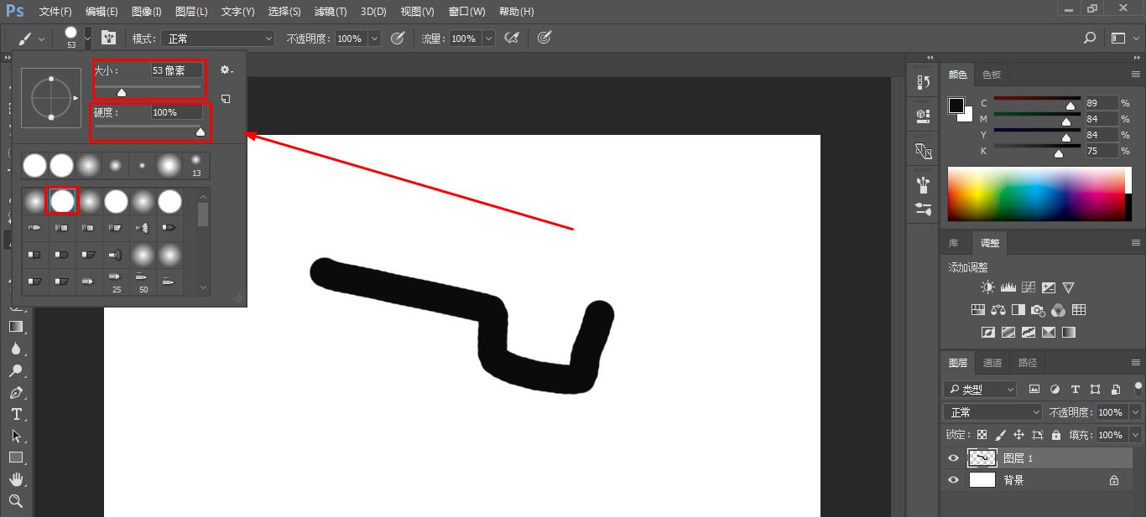1146x517 pixels.
Task: Hide the 背景 layer with eye icon
Action: tap(953, 480)
